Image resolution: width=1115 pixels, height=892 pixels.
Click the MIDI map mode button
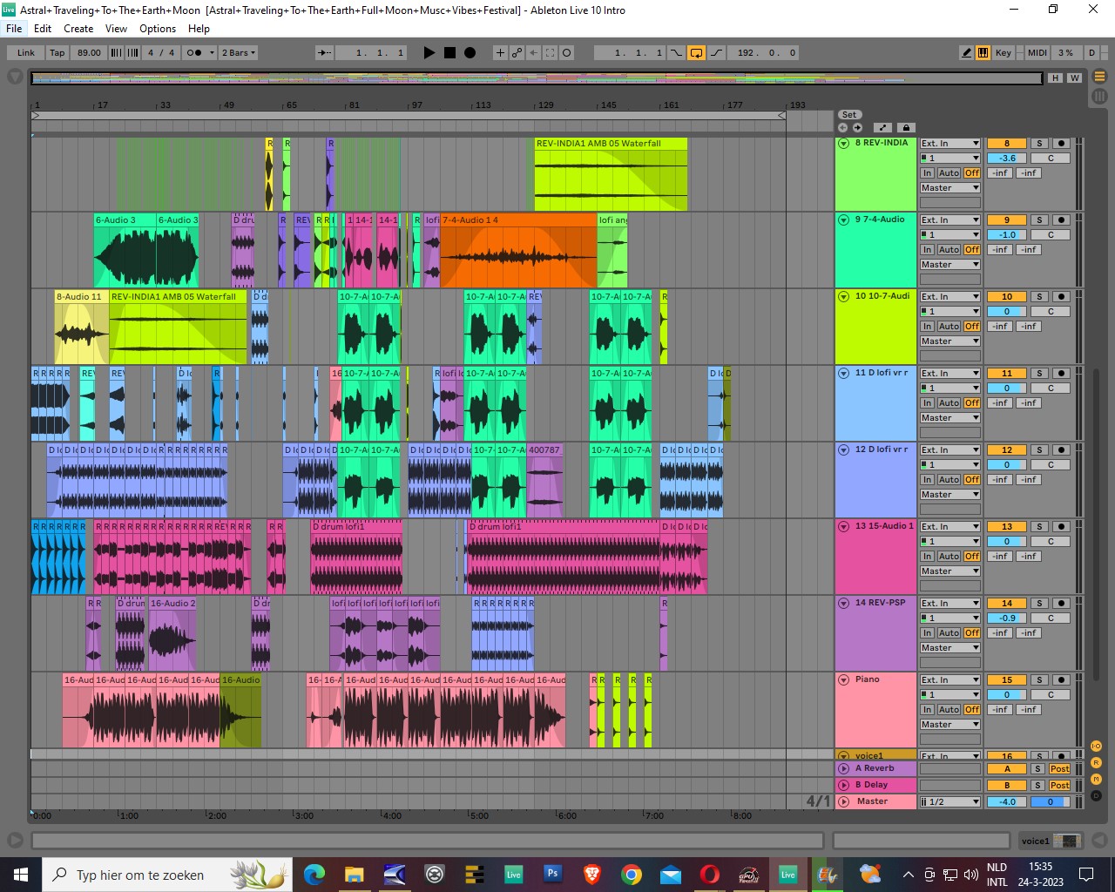click(x=1037, y=53)
